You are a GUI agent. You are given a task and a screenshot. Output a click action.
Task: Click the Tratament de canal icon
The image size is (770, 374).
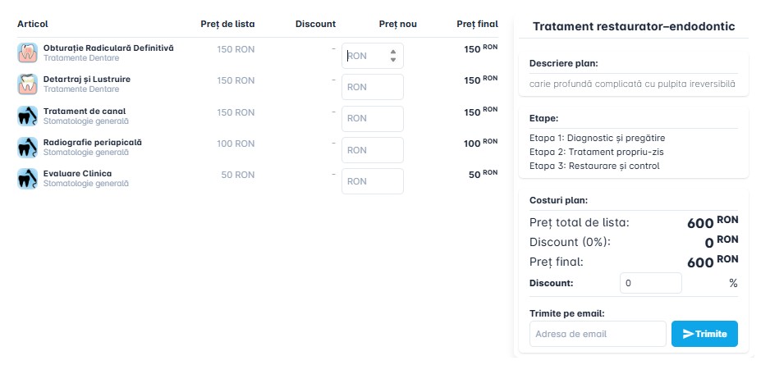tap(27, 116)
